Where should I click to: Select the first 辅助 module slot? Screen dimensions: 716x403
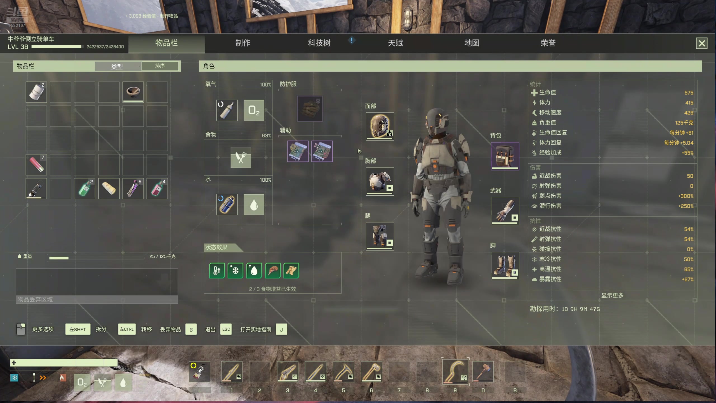[298, 151]
